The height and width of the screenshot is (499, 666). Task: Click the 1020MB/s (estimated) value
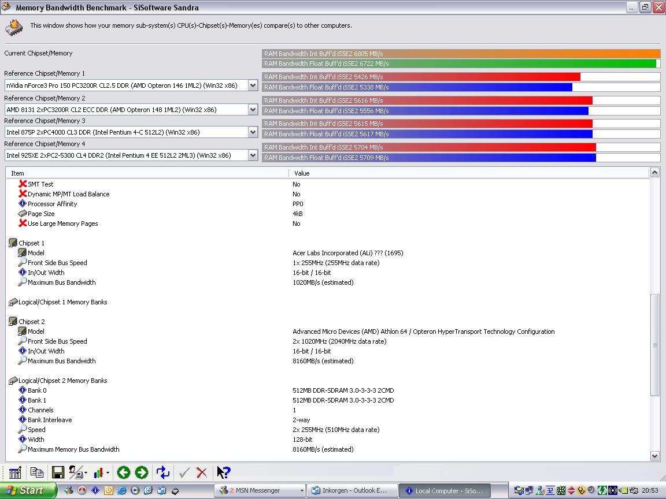[x=323, y=282]
